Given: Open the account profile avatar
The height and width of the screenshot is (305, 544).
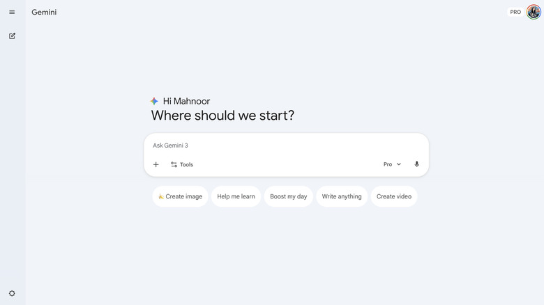Looking at the screenshot, I should coord(534,12).
